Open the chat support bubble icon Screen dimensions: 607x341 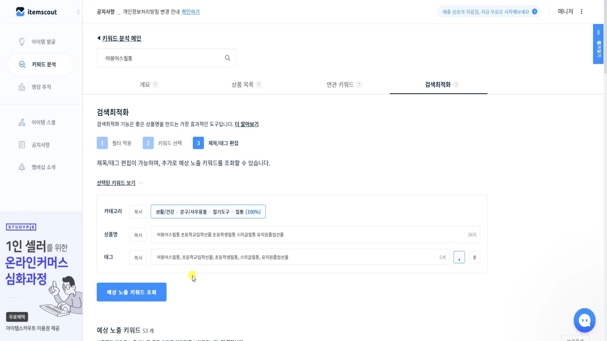[584, 320]
